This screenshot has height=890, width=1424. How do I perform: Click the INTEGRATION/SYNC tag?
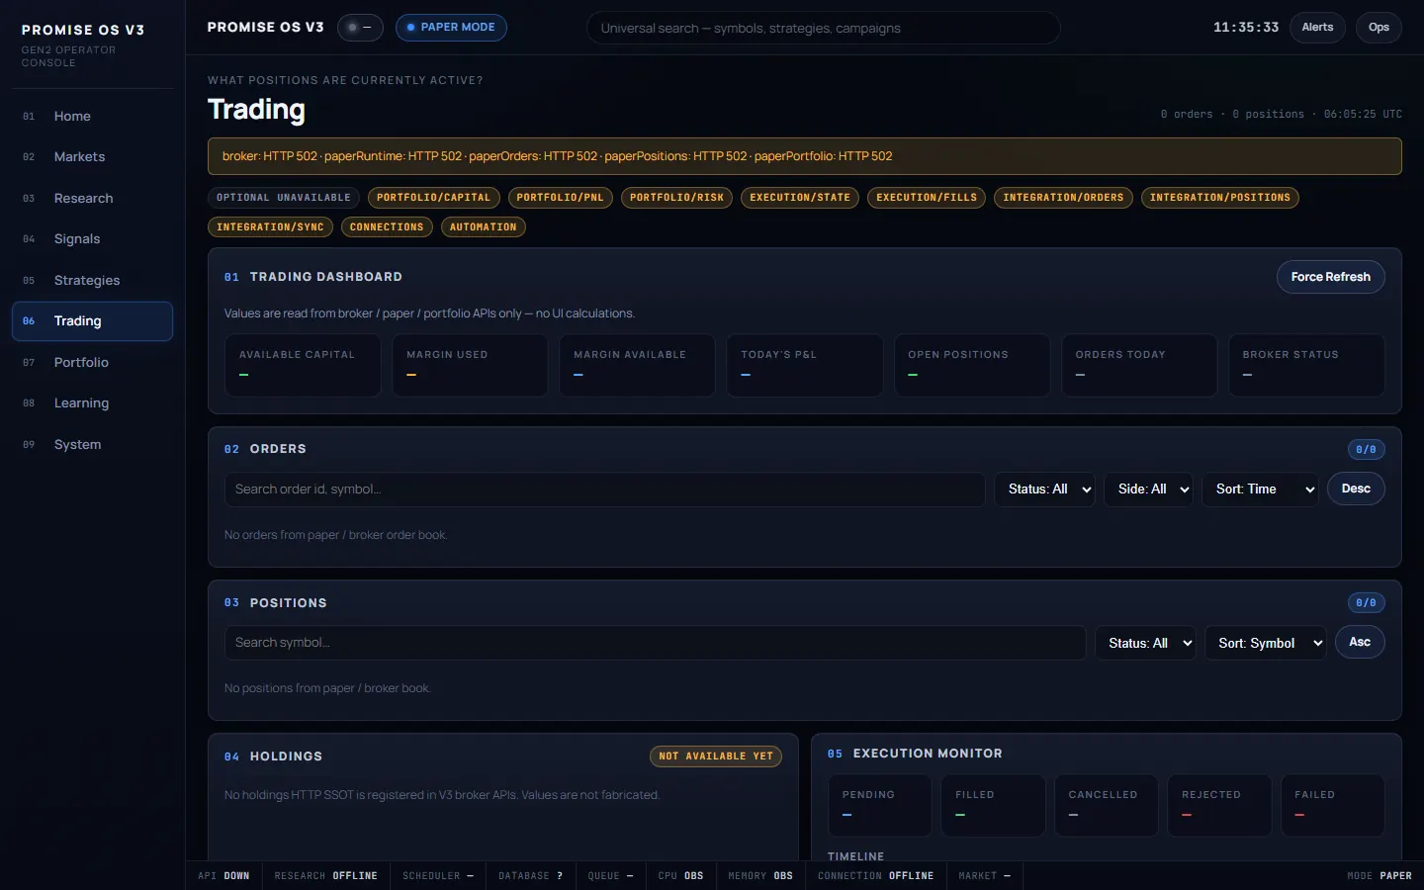(x=270, y=227)
